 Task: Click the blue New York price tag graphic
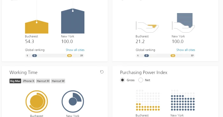pos(73,21)
